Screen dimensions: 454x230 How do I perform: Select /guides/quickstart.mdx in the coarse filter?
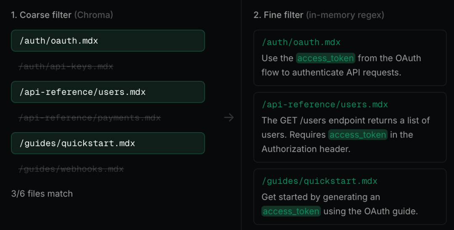[108, 143]
